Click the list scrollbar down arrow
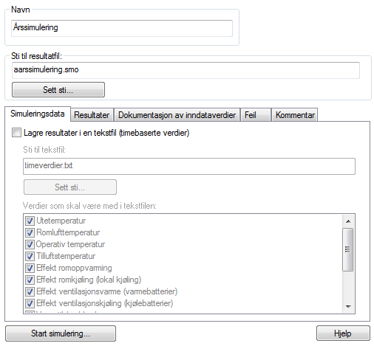This screenshot has height=346, width=374. click(x=348, y=306)
